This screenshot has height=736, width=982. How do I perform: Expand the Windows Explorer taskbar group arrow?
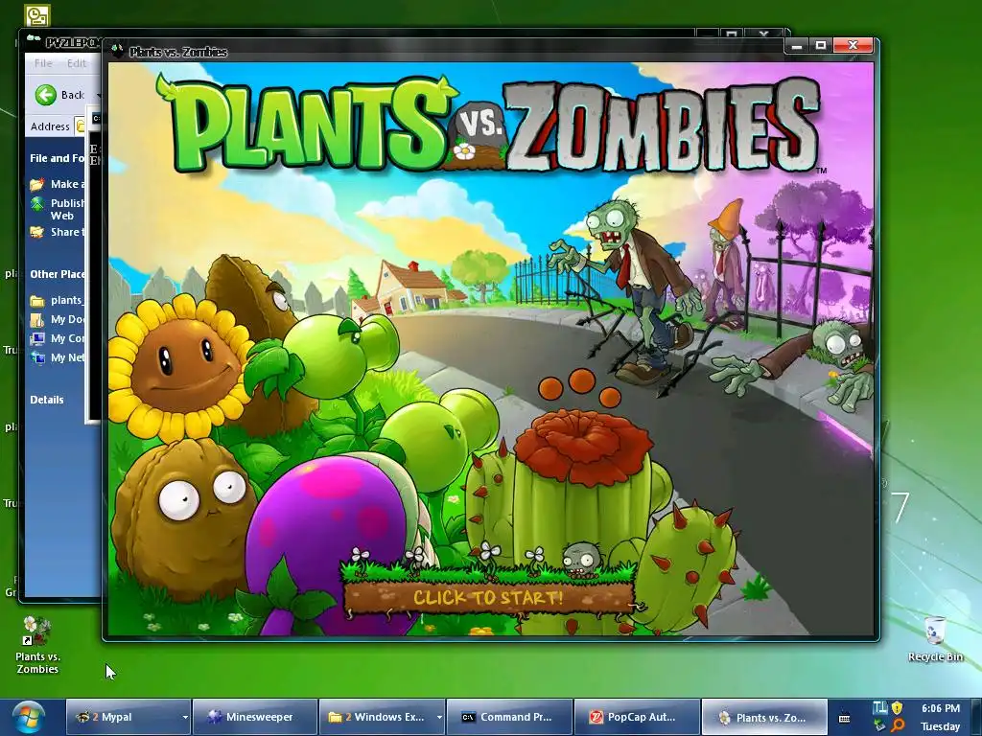439,717
